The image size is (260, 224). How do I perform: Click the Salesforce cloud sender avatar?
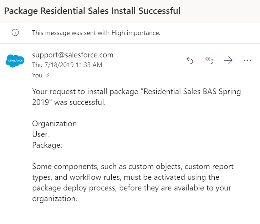pos(15,61)
